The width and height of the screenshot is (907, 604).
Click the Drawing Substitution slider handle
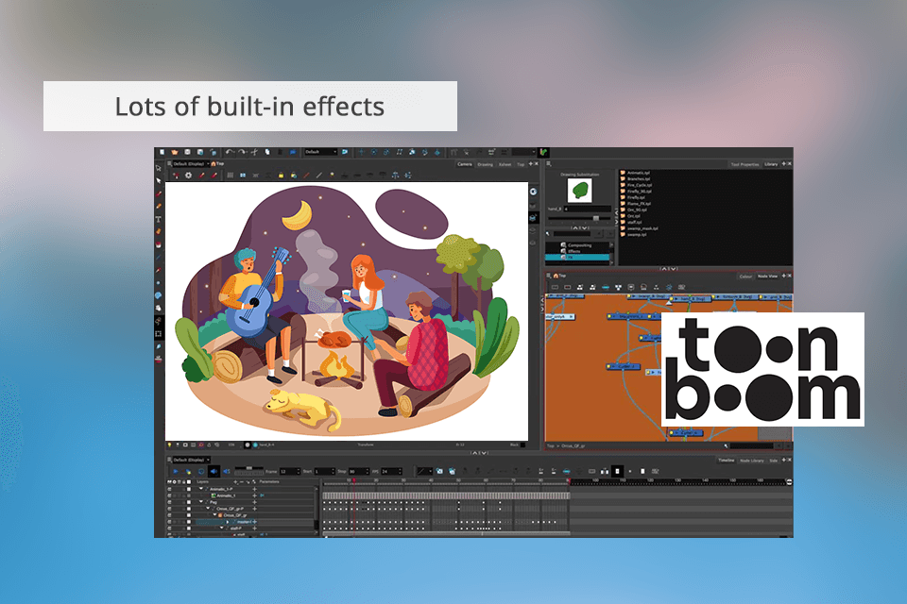[x=596, y=219]
